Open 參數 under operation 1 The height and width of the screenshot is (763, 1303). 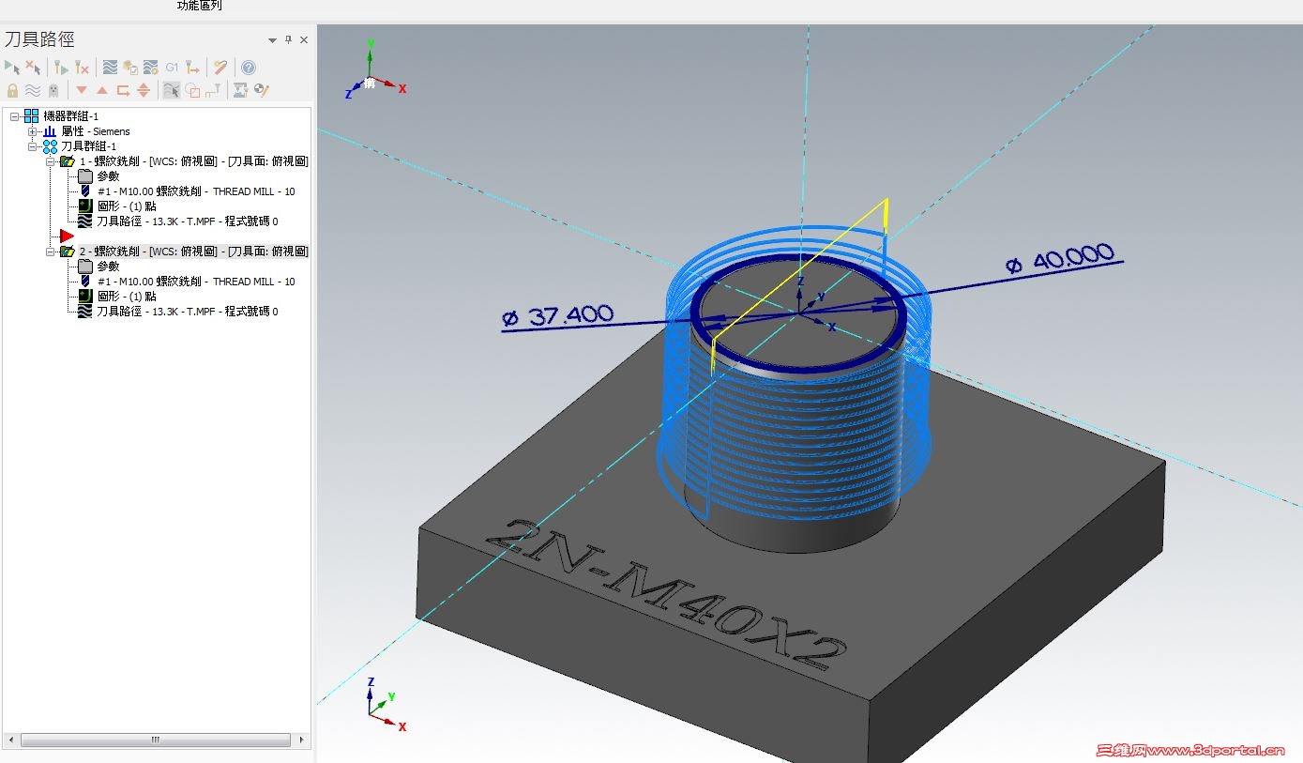tap(108, 176)
